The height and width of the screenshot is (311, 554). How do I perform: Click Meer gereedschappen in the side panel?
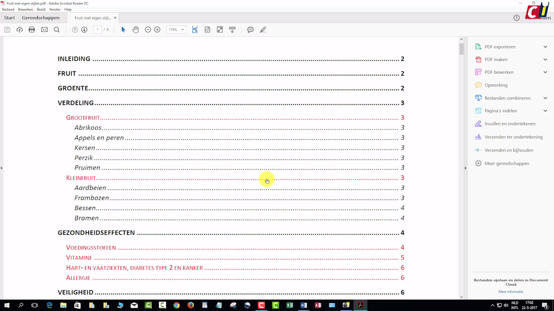(506, 164)
